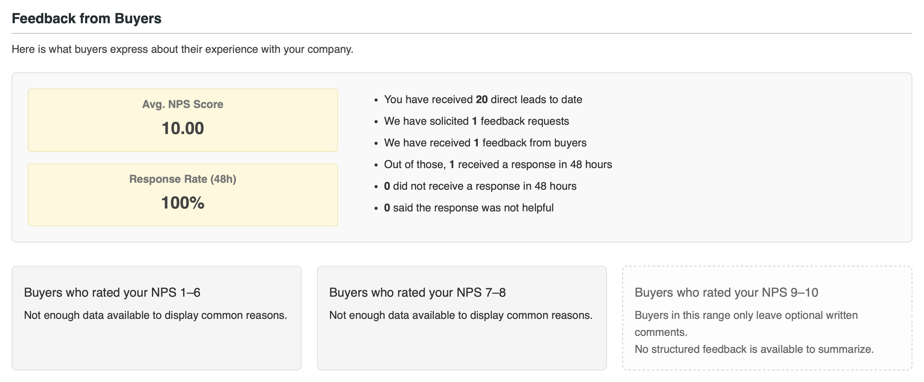The height and width of the screenshot is (382, 924).
Task: Click 'Not enough data' text in NPS 7–8 card
Action: tap(461, 315)
